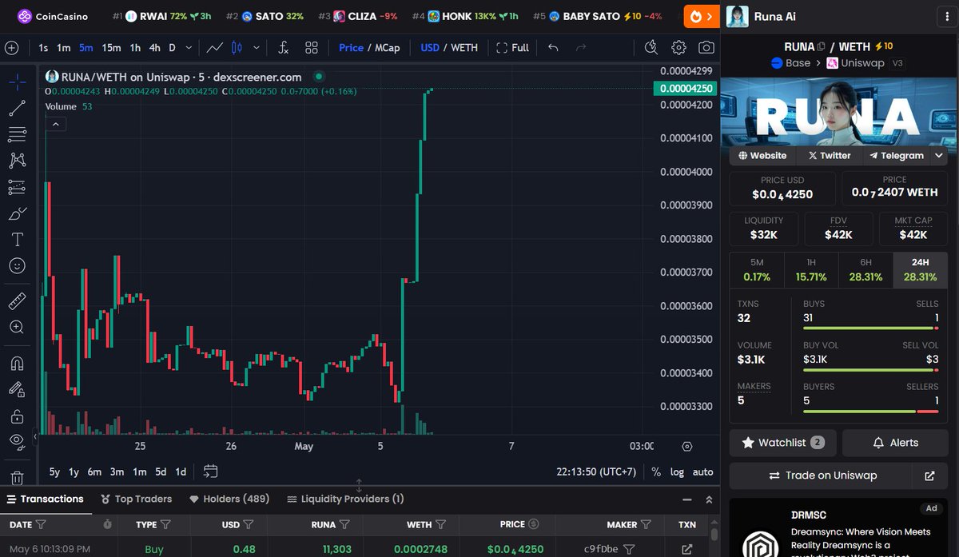The width and height of the screenshot is (959, 557).
Task: Switch to Top Traders tab
Action: [137, 499]
